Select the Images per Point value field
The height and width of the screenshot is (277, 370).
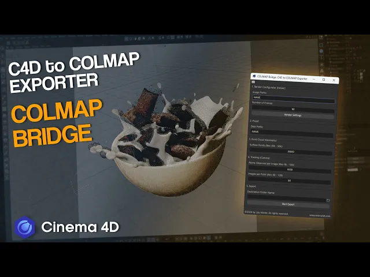coord(289,181)
